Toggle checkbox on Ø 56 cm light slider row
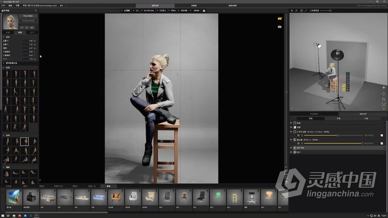The height and width of the screenshot is (218, 388). (x=382, y=144)
